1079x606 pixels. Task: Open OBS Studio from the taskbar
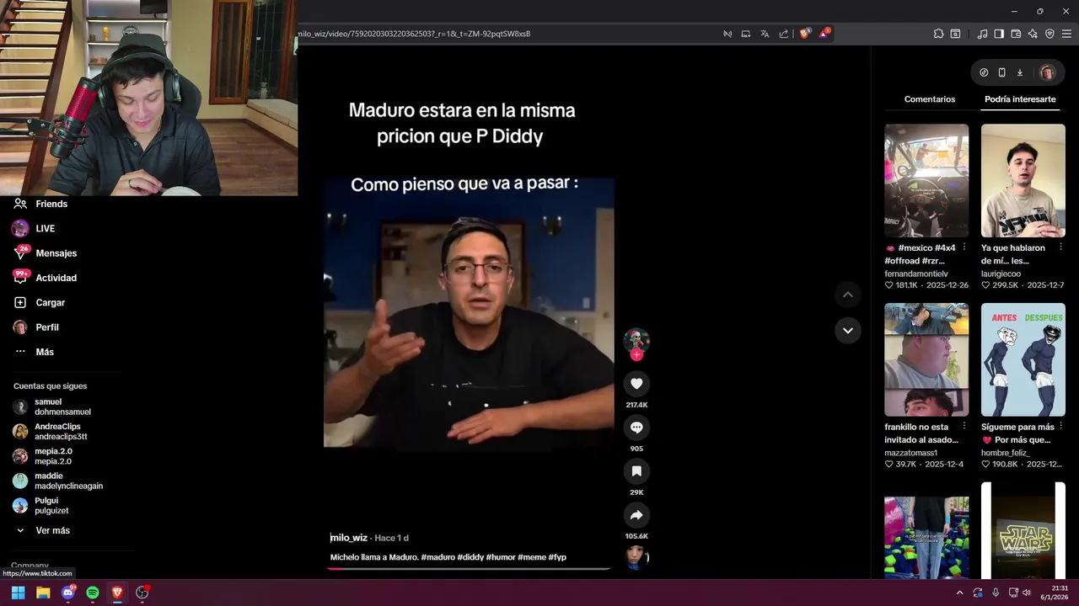(x=142, y=593)
